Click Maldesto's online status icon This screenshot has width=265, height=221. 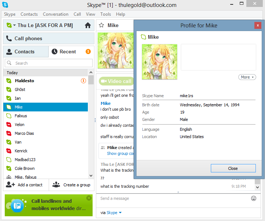[9, 81]
